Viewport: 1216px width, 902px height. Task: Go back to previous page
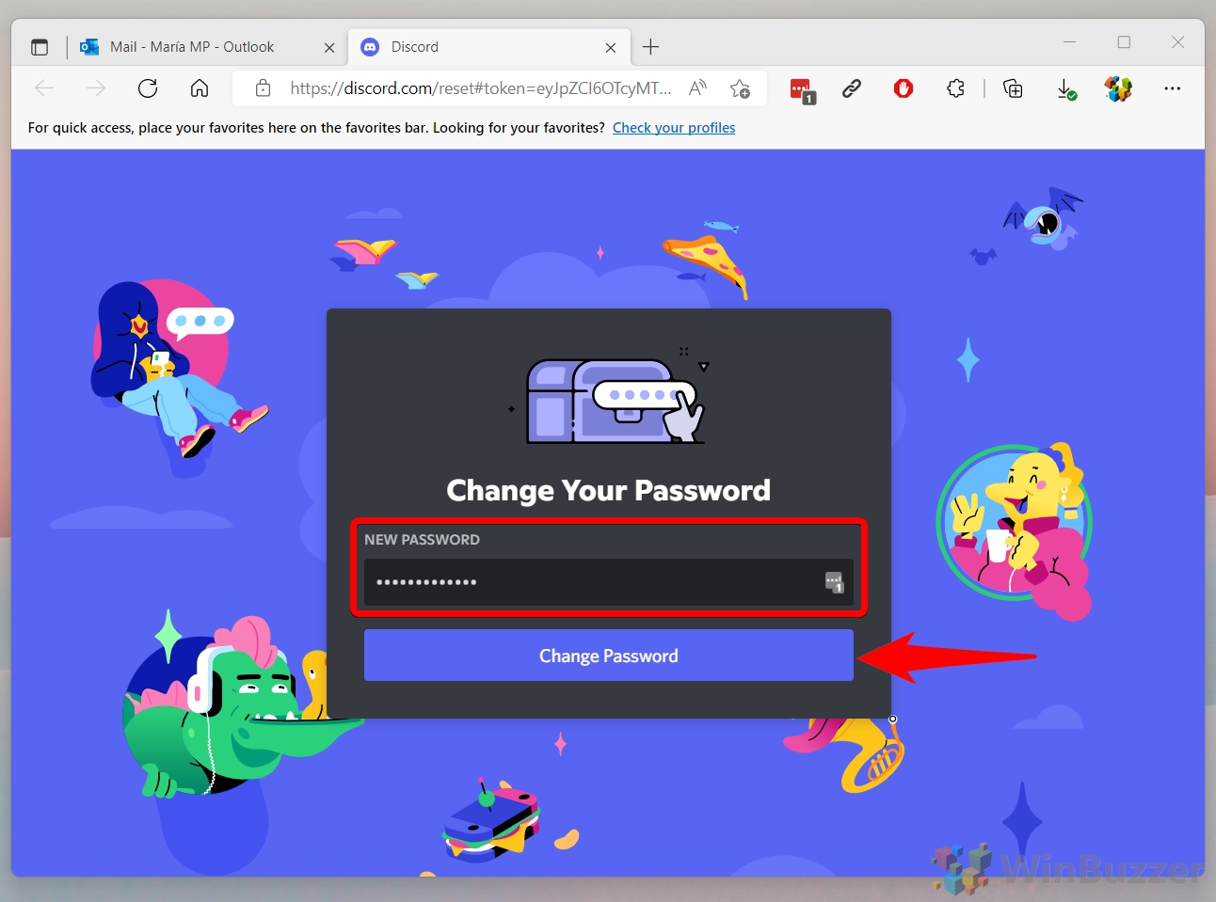[x=44, y=88]
